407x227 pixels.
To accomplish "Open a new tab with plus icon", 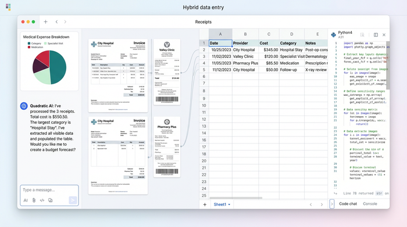I will coord(46,21).
